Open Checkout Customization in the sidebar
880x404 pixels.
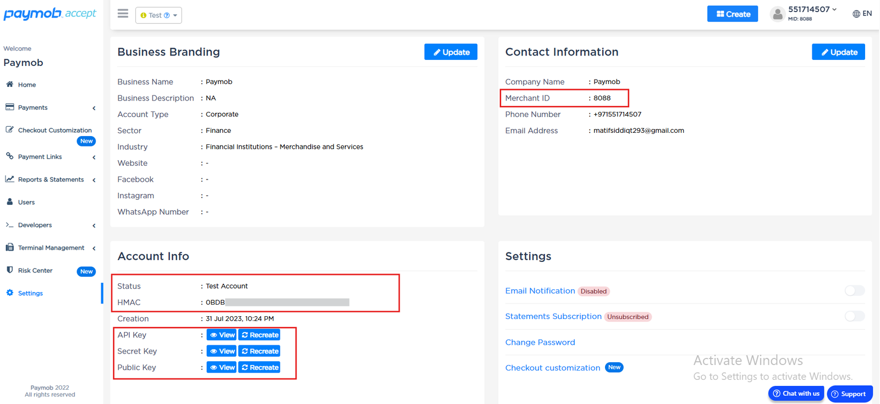tap(55, 130)
